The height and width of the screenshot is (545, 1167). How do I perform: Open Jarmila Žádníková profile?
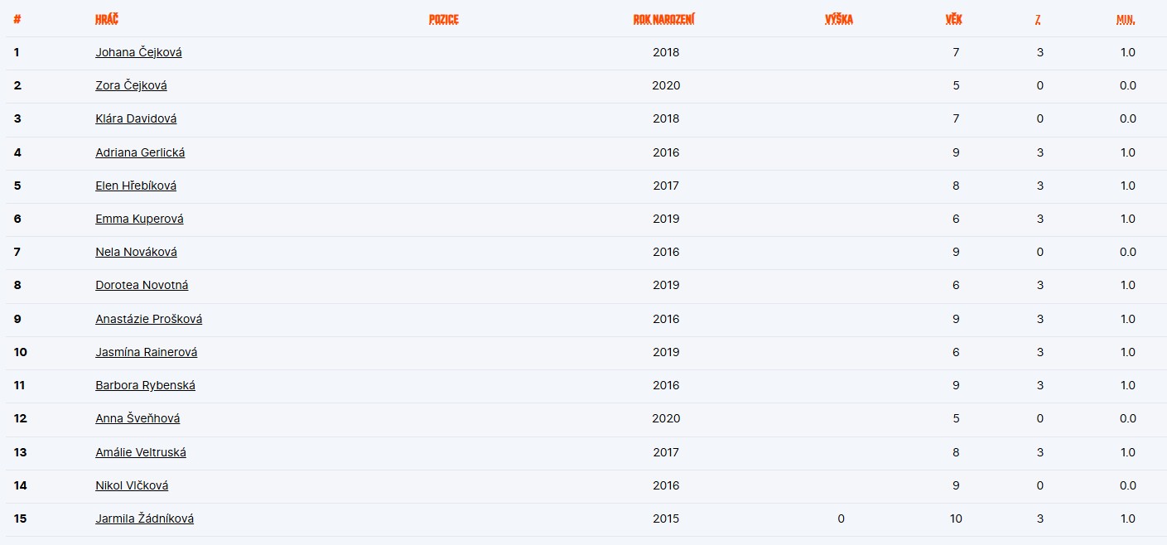(144, 518)
